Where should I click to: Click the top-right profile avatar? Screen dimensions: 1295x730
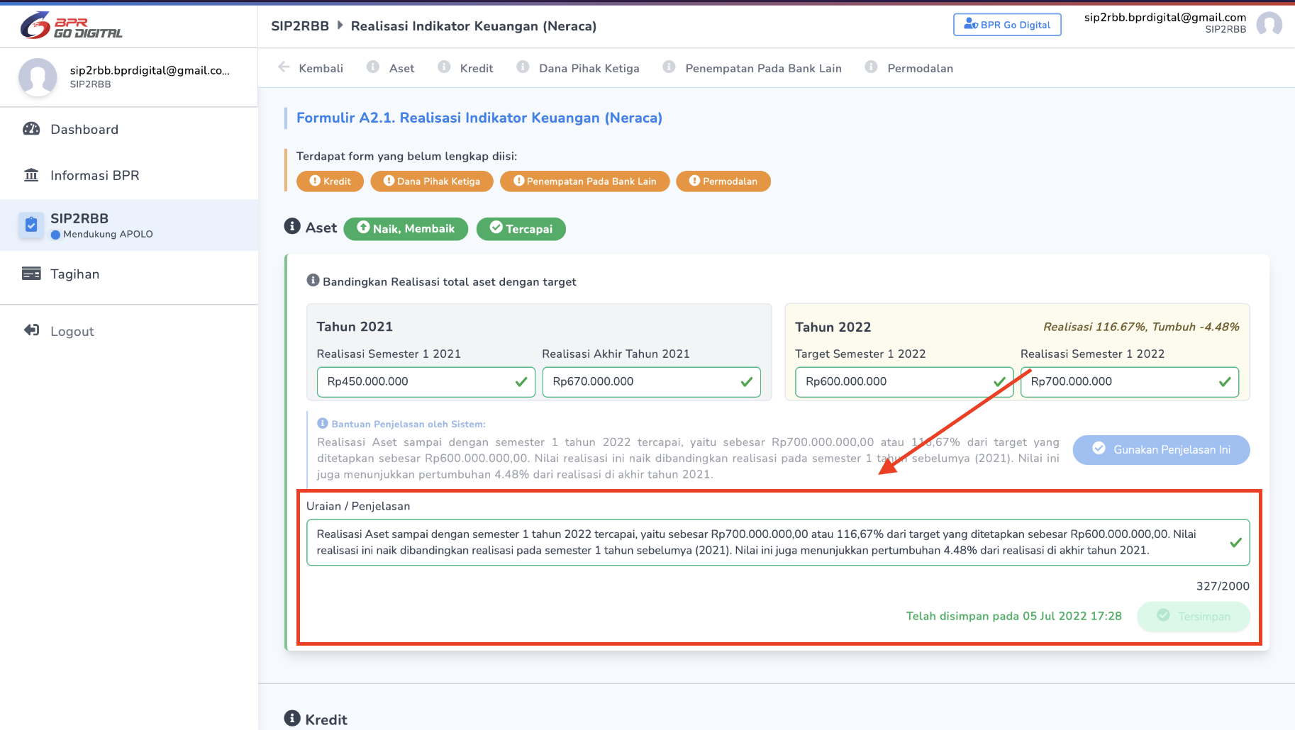click(1269, 25)
